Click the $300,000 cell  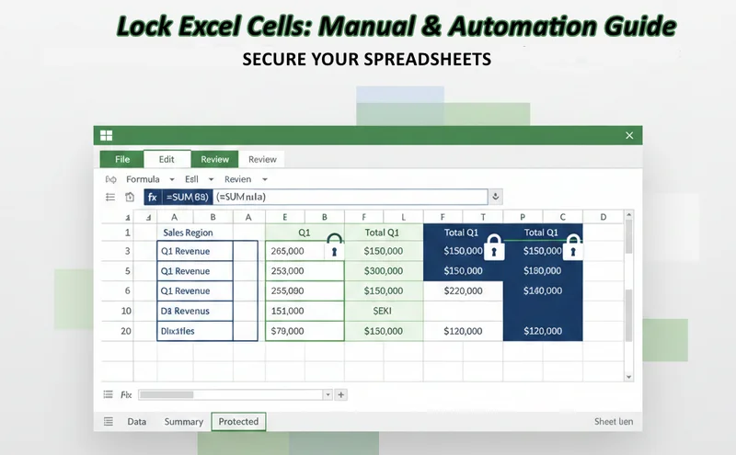point(384,270)
